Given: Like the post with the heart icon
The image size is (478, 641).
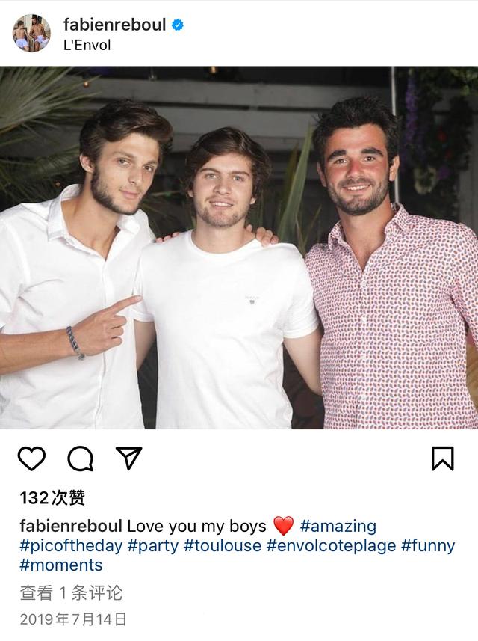Looking at the screenshot, I should [x=32, y=458].
